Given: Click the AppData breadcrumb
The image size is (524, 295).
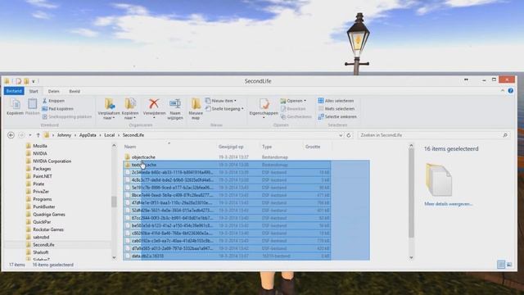Looking at the screenshot, I should pyautogui.click(x=88, y=135).
